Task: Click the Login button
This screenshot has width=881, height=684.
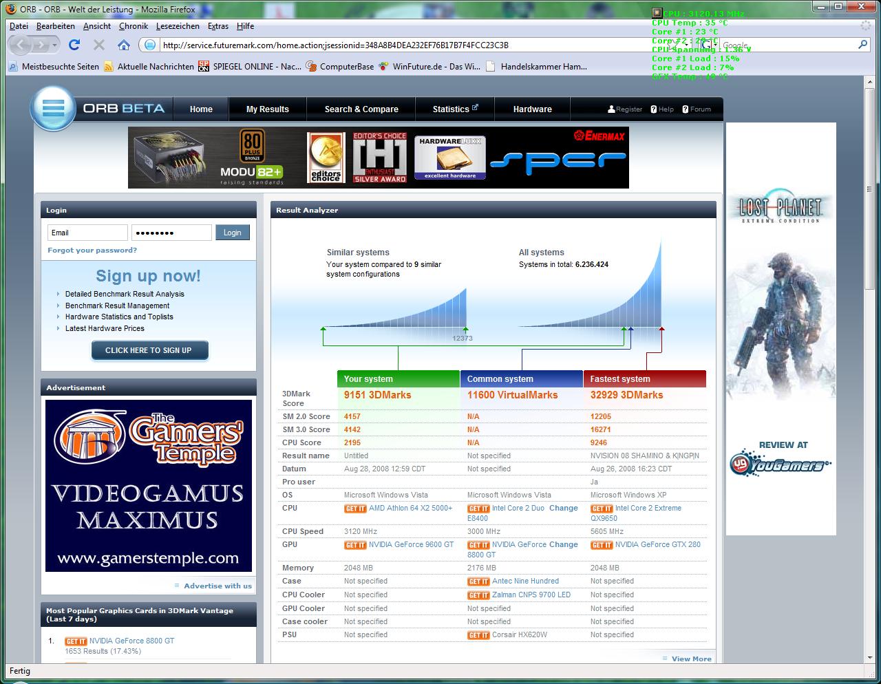Action: coord(233,233)
